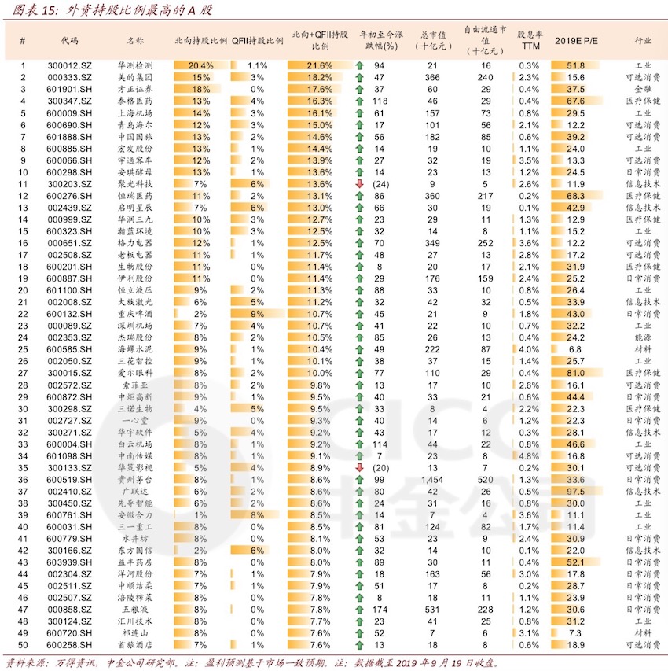The width and height of the screenshot is (668, 671).
Task: Click the 97.5 P/E value
Action: coord(575,492)
